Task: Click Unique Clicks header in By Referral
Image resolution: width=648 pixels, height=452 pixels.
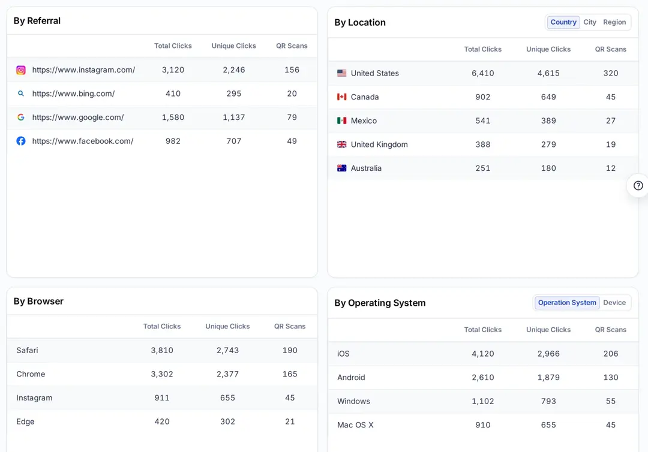Action: tap(234, 46)
